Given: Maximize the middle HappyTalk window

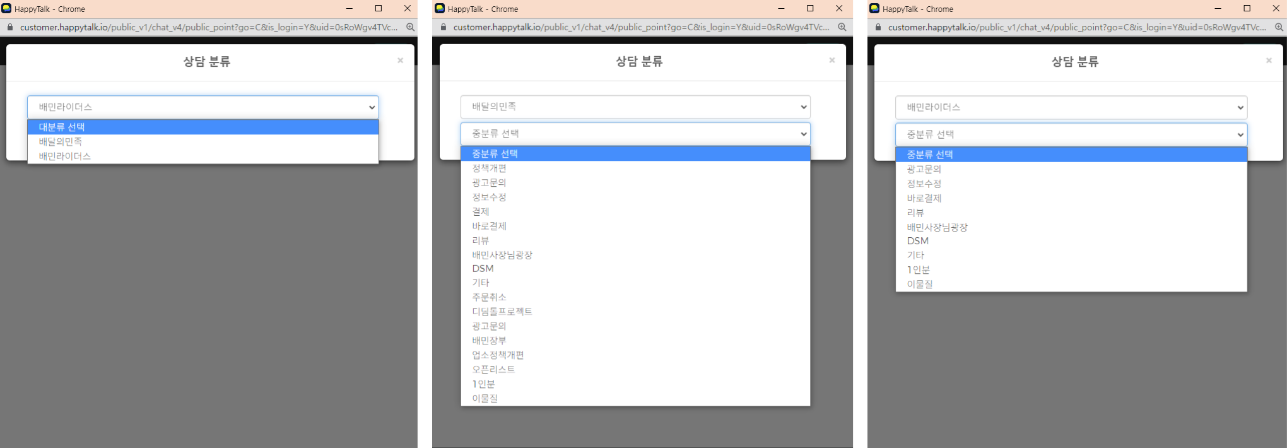Looking at the screenshot, I should 810,8.
